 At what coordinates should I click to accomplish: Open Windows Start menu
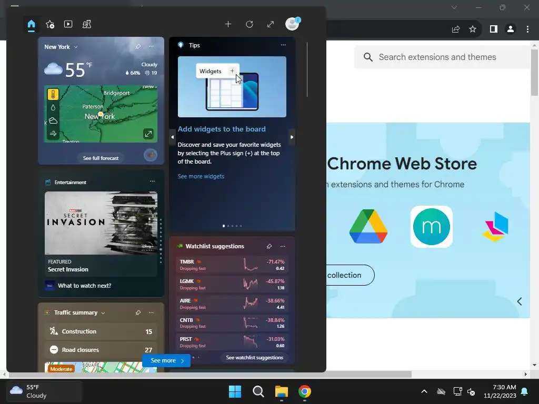tap(235, 391)
